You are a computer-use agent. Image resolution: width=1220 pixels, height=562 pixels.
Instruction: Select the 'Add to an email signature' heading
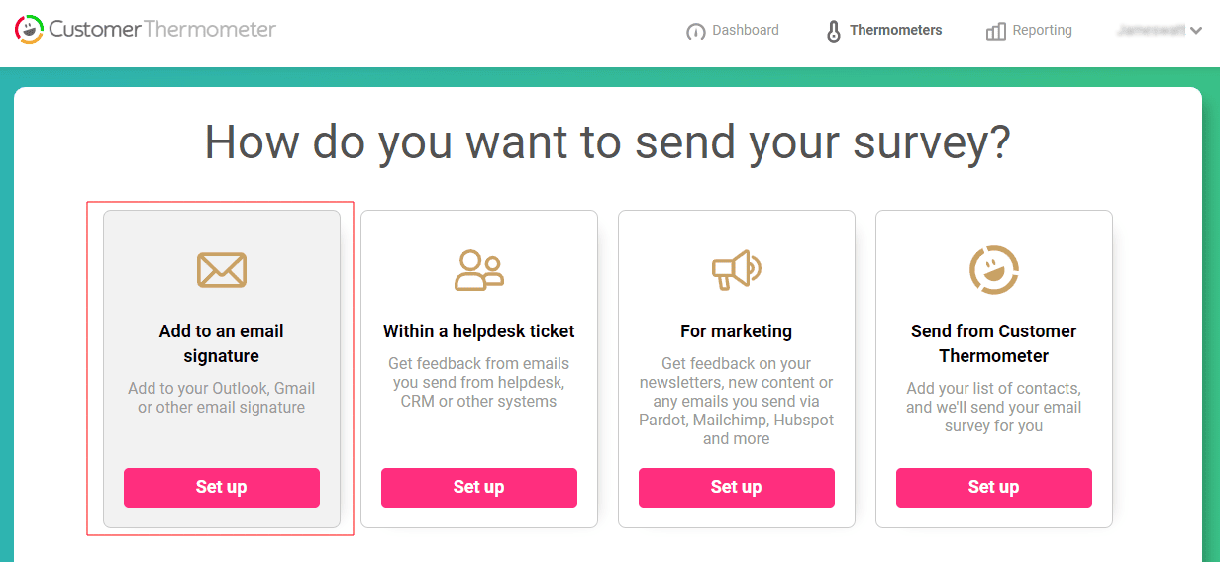click(222, 343)
